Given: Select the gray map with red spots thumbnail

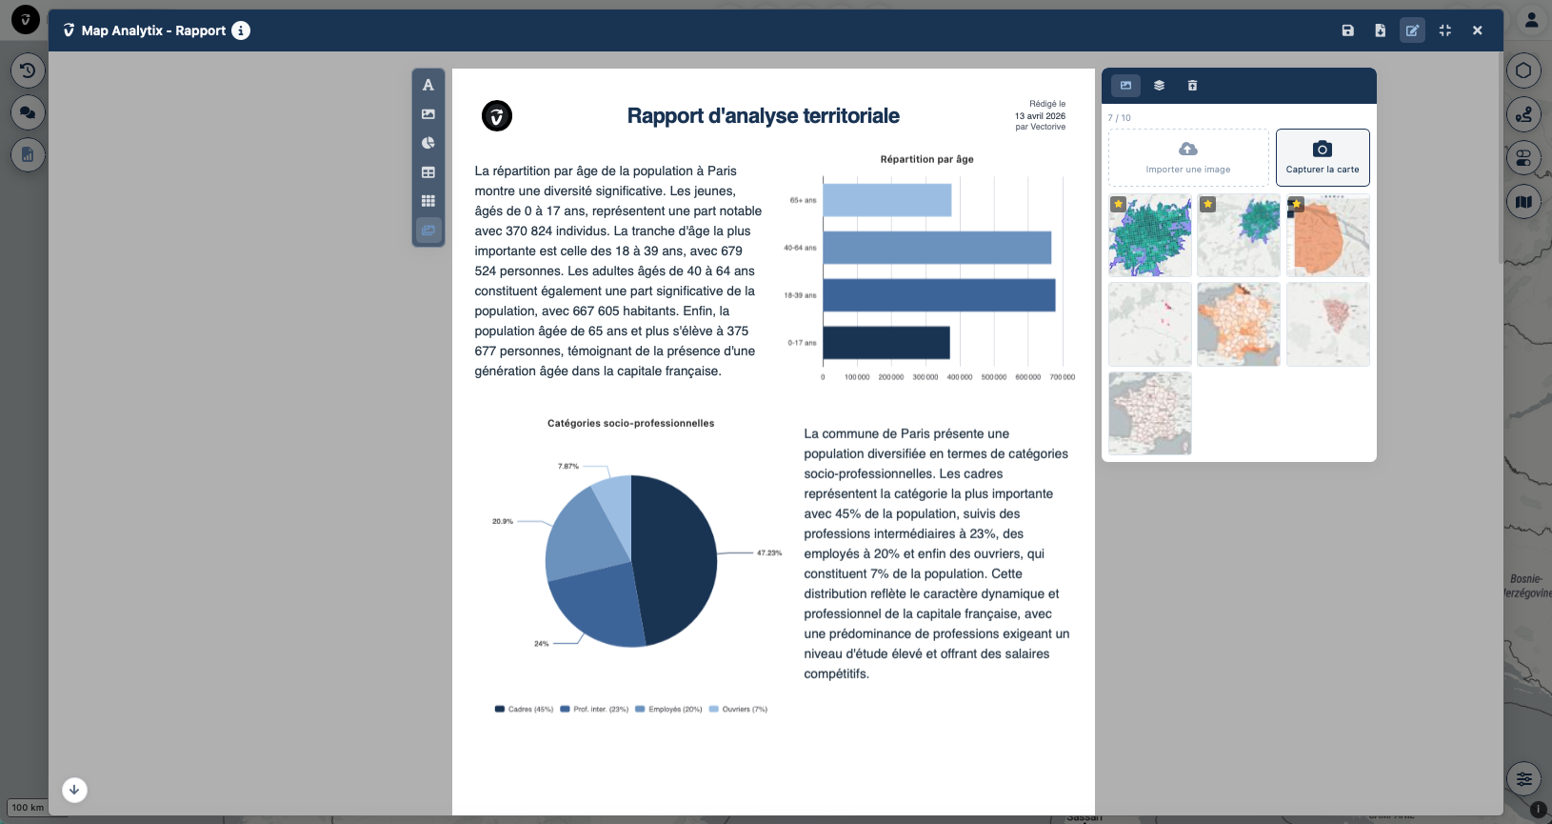Looking at the screenshot, I should [x=1150, y=325].
